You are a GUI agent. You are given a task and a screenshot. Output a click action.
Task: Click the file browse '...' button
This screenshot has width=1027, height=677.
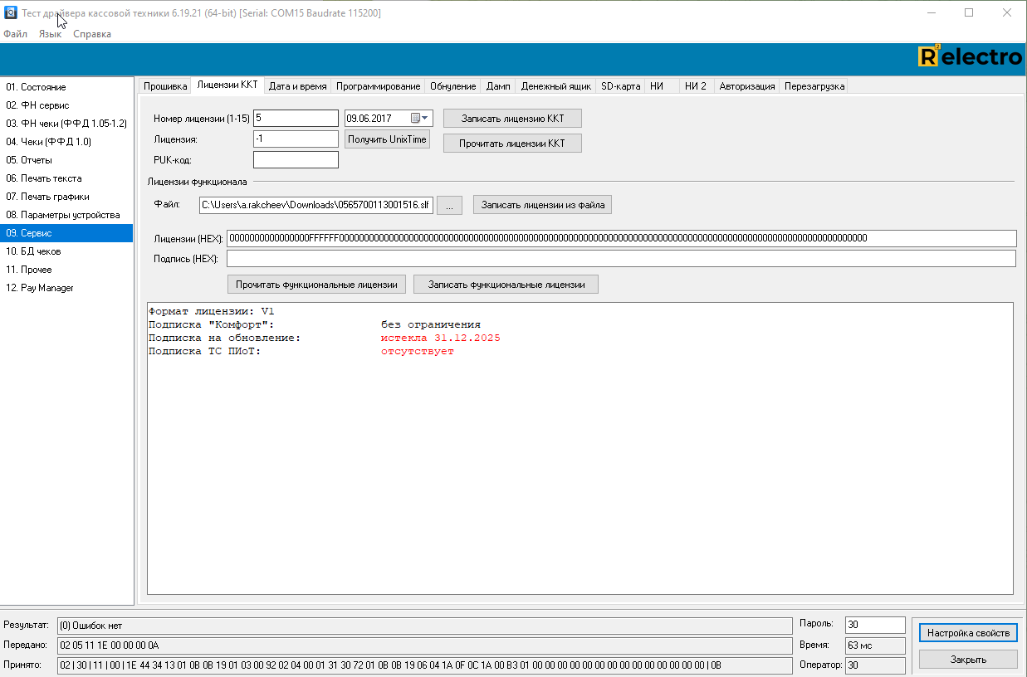pos(449,205)
